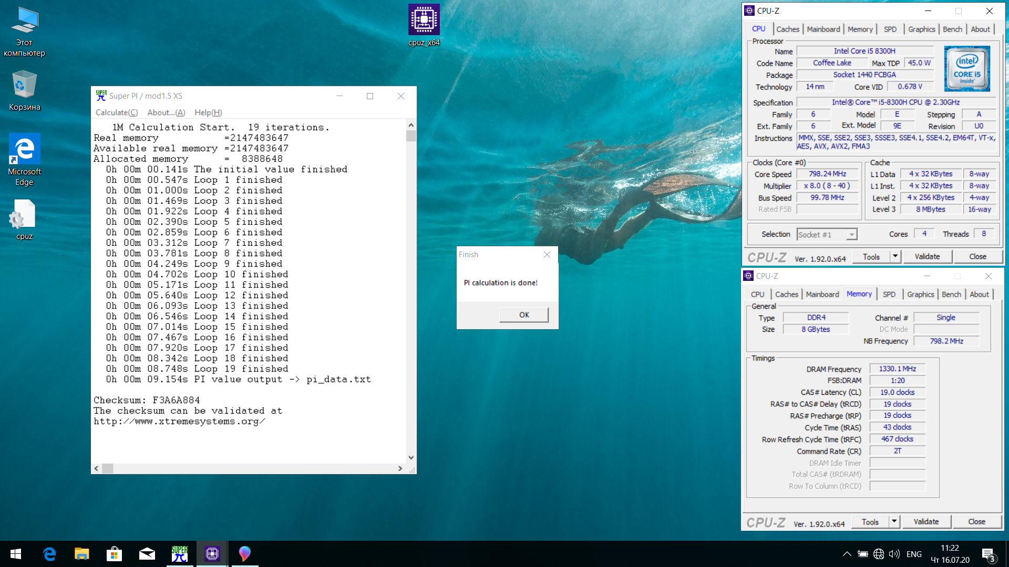
Task: Click Validate in bottom CPU-Z
Action: (x=926, y=522)
